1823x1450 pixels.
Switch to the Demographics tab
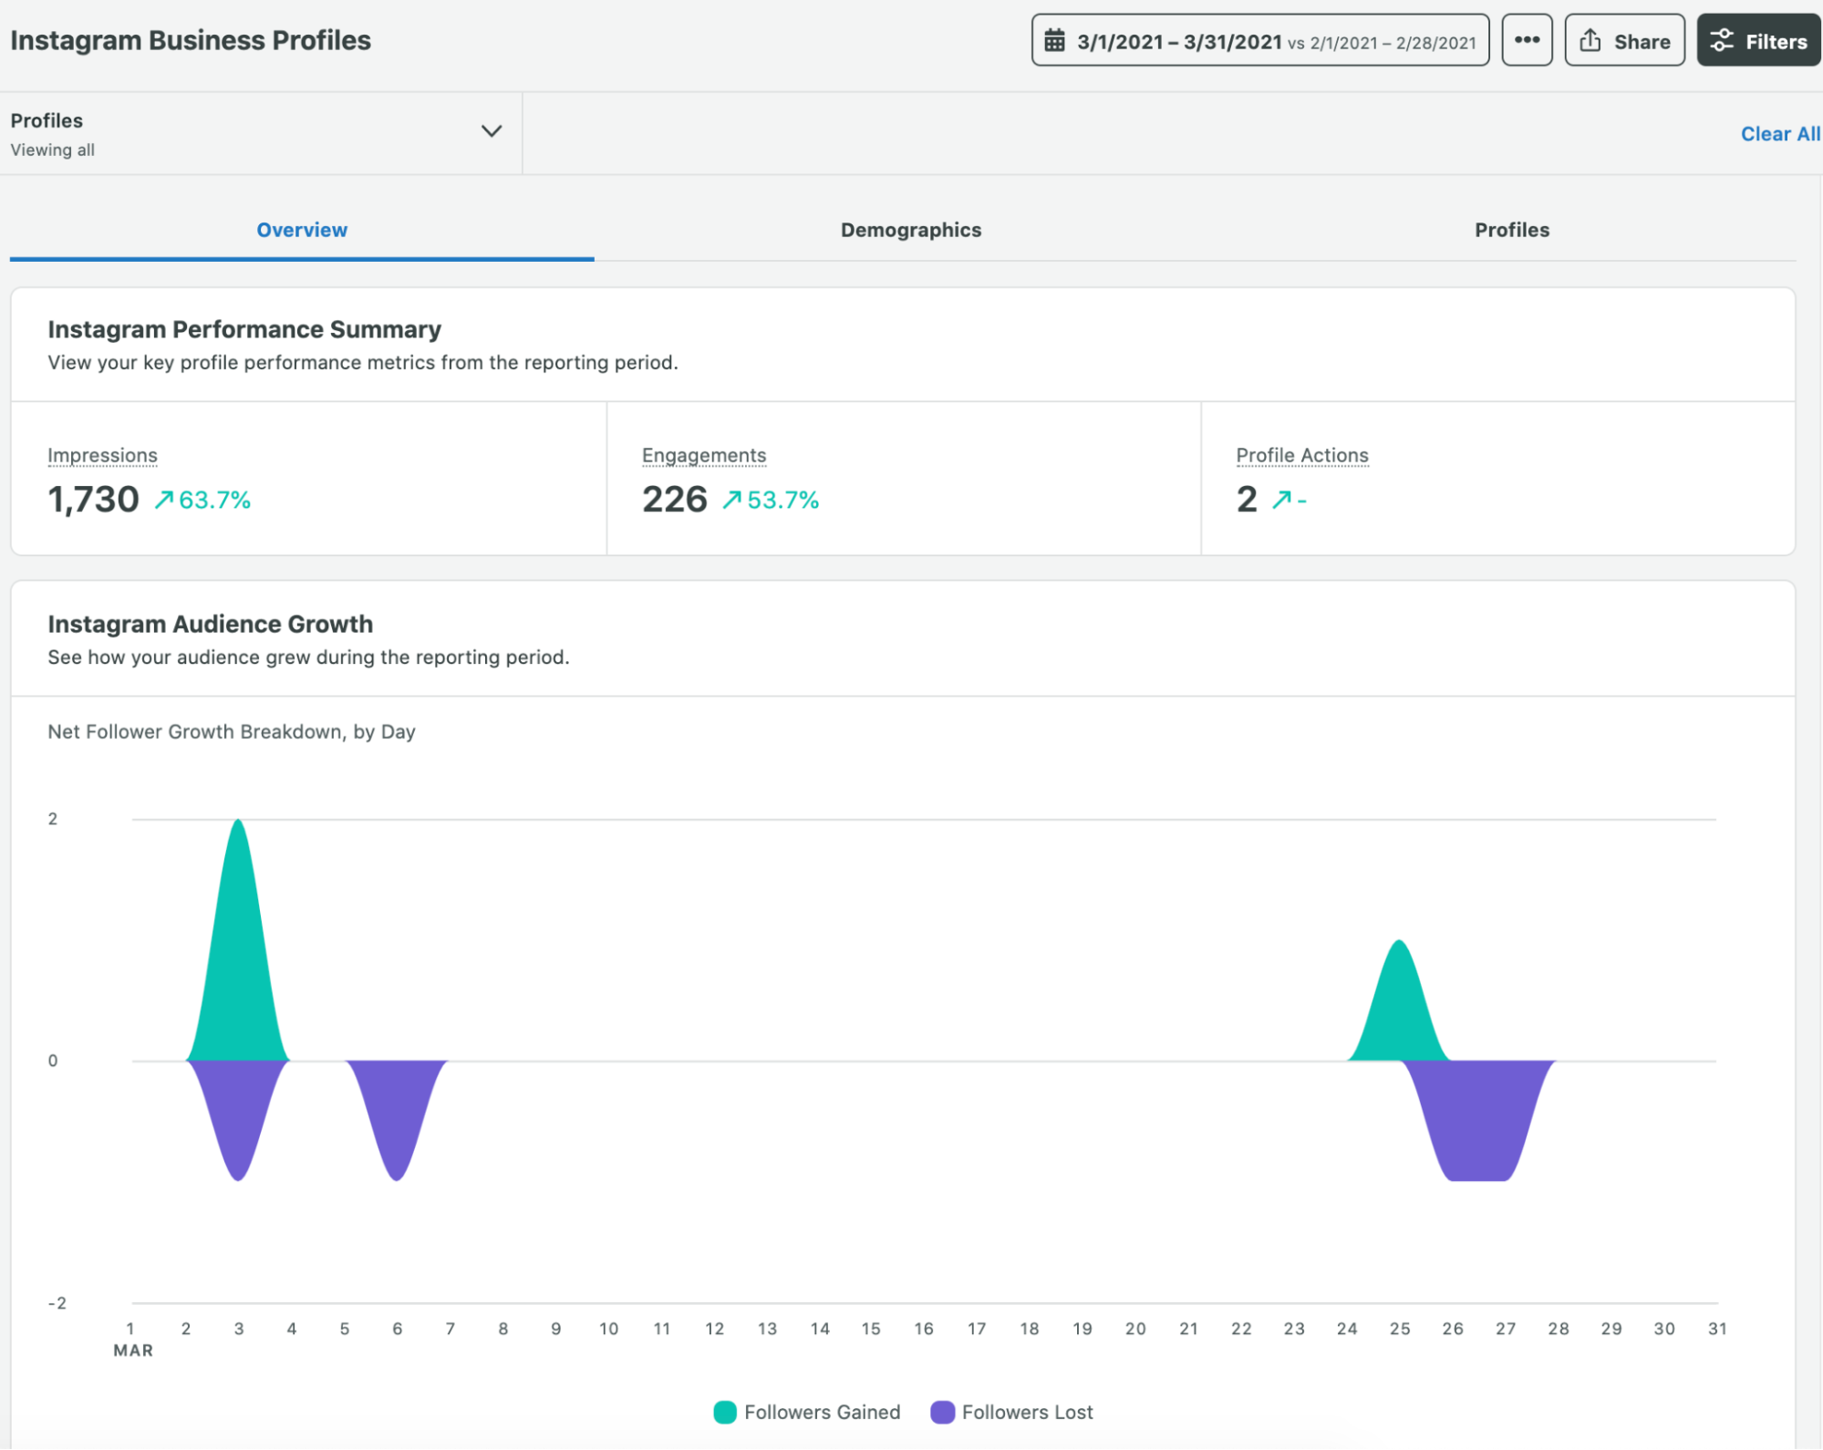coord(910,230)
